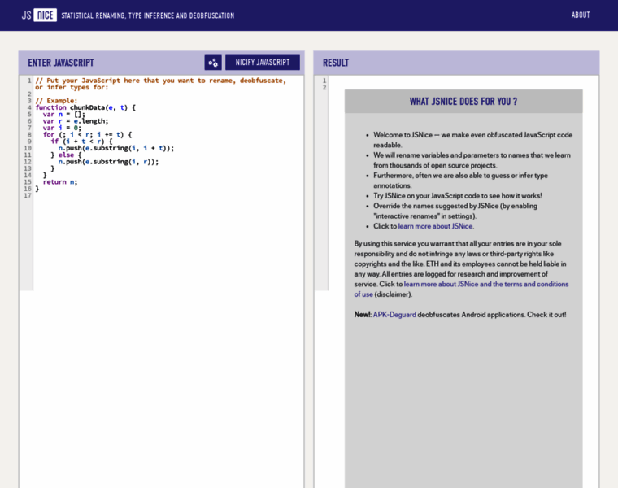Viewport: 618px width, 488px height.
Task: Open the settings gears icon
Action: [213, 63]
